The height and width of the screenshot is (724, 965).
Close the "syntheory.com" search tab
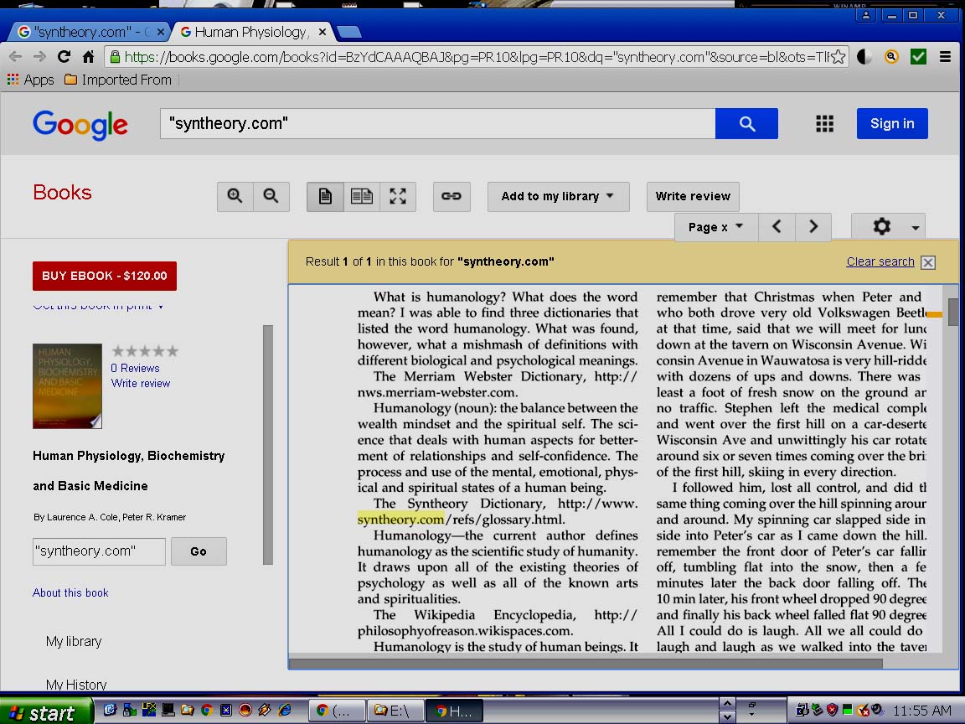[x=161, y=32]
